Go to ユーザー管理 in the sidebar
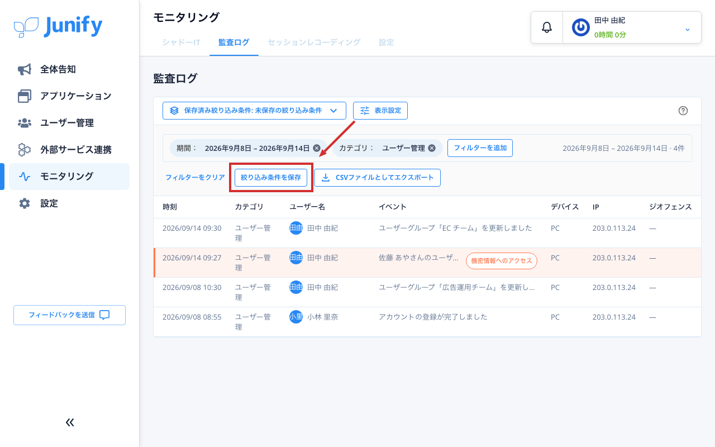This screenshot has width=715, height=447. [x=69, y=123]
